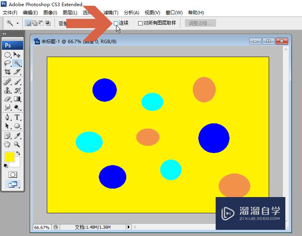Select the Elliptical Marquee tool
The width and height of the screenshot is (302, 236).
tap(7, 55)
